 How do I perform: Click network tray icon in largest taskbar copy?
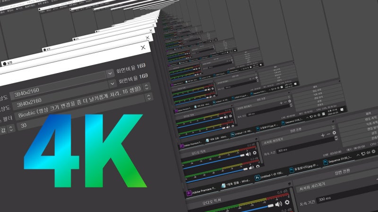tap(363, 154)
